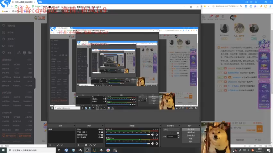Open 设置 from OBS Controls
The height and width of the screenshot is (153, 273).
[x=191, y=139]
